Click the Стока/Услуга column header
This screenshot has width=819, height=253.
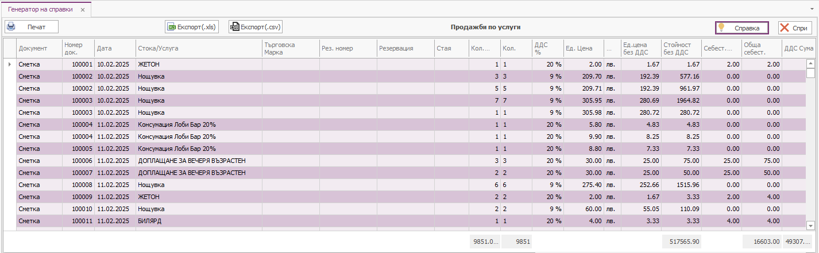(x=198, y=49)
